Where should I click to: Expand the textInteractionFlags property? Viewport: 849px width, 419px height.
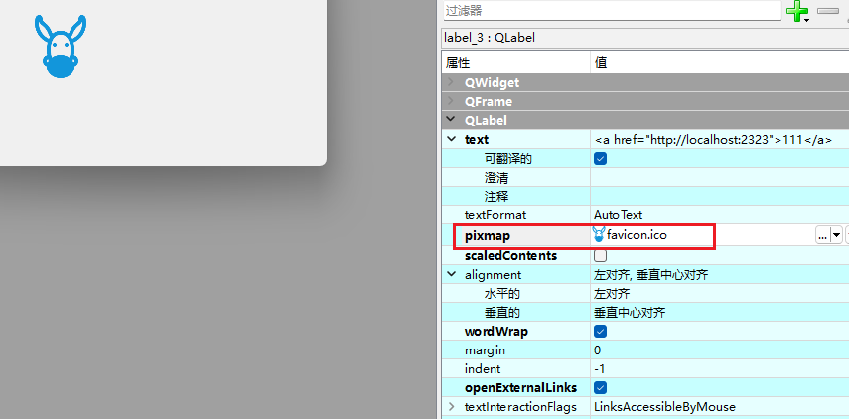452,407
